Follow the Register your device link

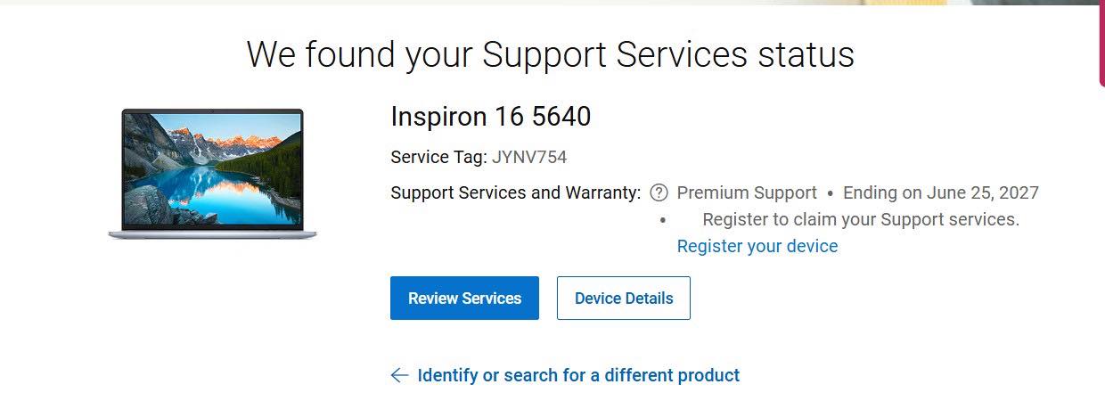tap(757, 246)
